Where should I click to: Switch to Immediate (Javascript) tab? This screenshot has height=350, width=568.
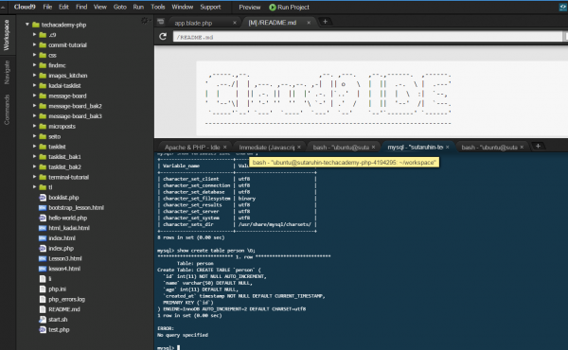click(267, 148)
